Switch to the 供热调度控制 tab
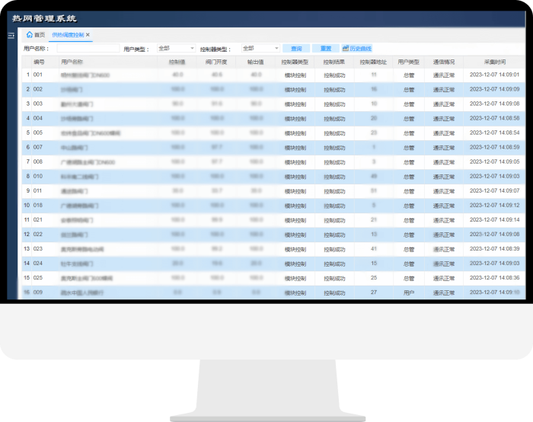The width and height of the screenshot is (533, 422). point(67,35)
